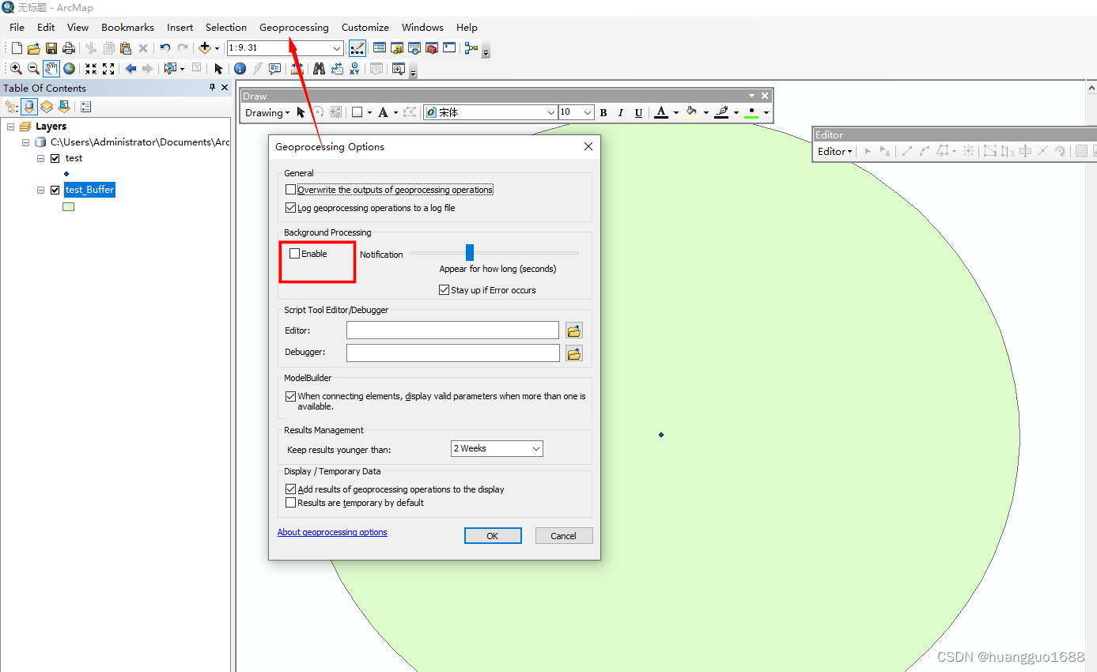
Task: Activate the Go To XY tool
Action: pos(354,69)
